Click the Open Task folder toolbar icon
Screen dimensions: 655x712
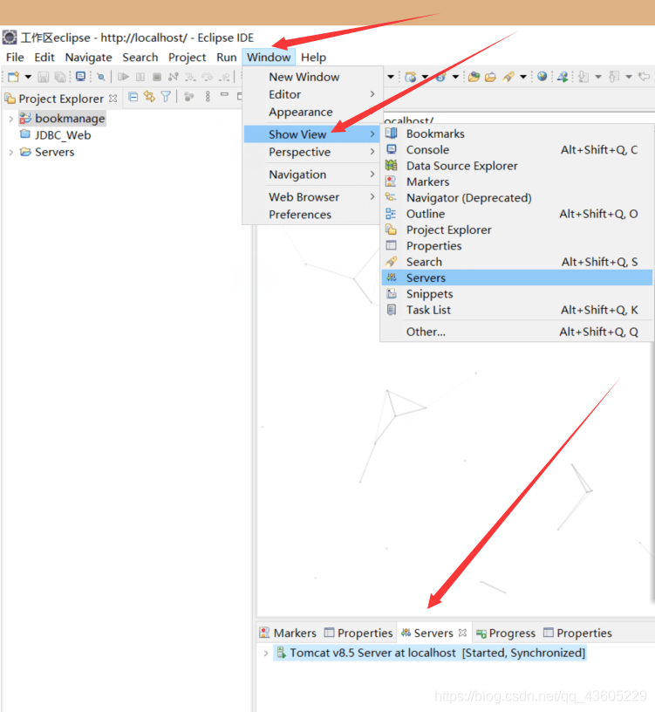[x=490, y=77]
